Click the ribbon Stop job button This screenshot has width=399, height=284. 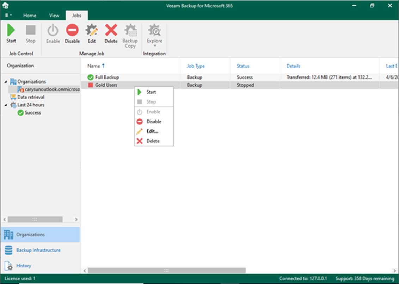click(31, 33)
